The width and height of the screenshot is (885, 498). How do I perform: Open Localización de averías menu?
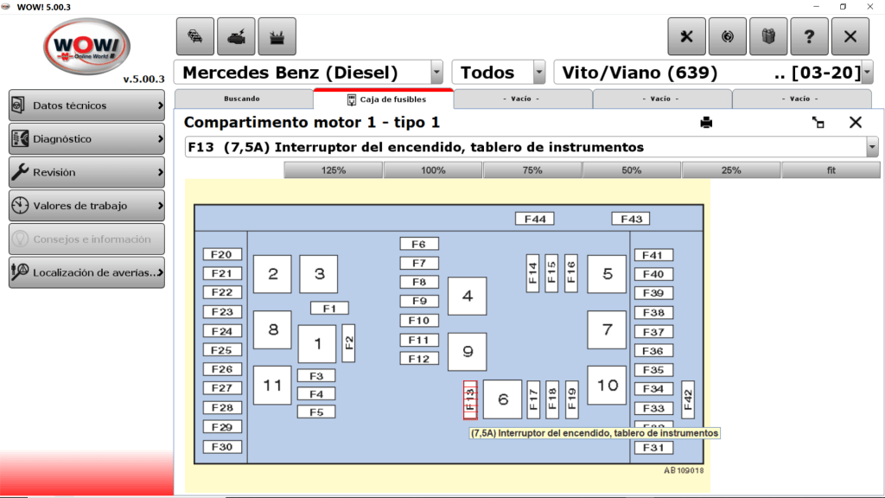pyautogui.click(x=86, y=272)
